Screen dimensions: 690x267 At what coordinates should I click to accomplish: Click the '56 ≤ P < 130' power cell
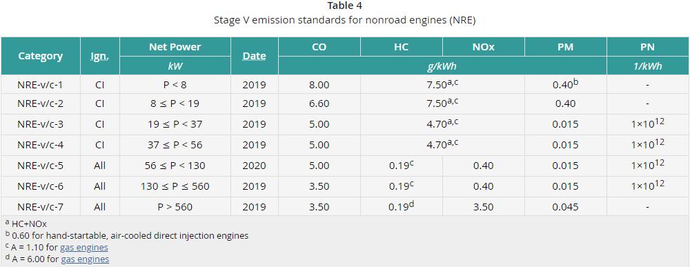[x=175, y=166]
